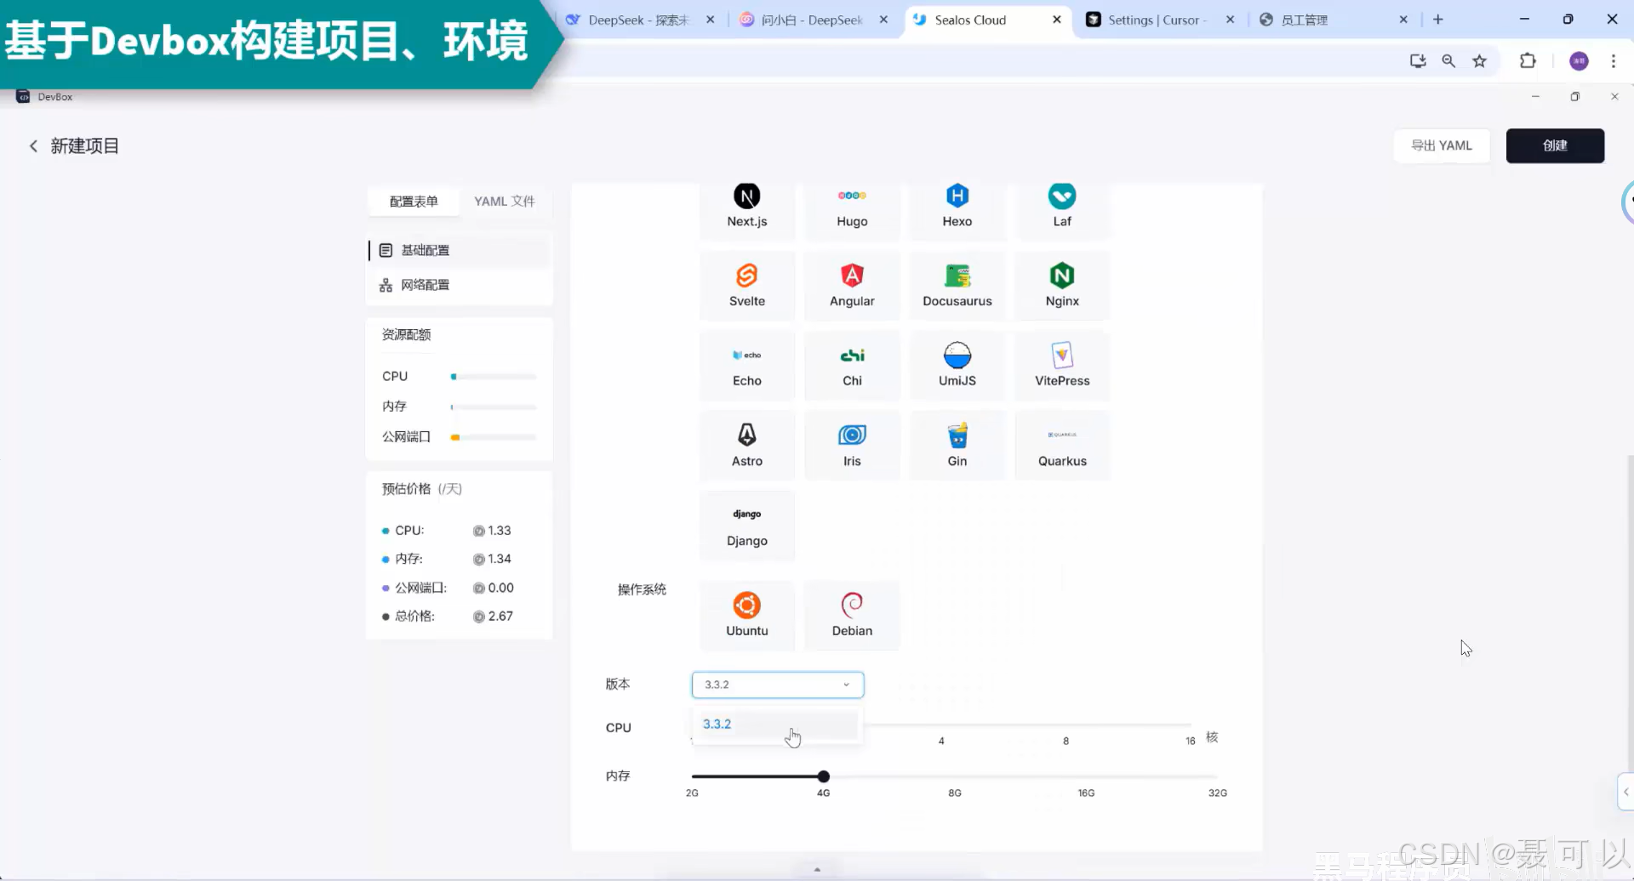This screenshot has width=1634, height=881.
Task: Click the CPU price value 1.33
Action: click(500, 531)
